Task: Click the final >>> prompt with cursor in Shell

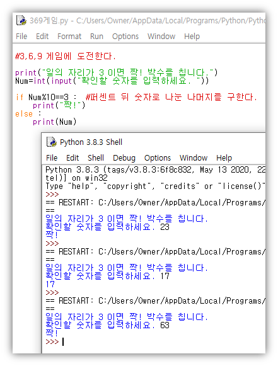Action: click(x=55, y=342)
